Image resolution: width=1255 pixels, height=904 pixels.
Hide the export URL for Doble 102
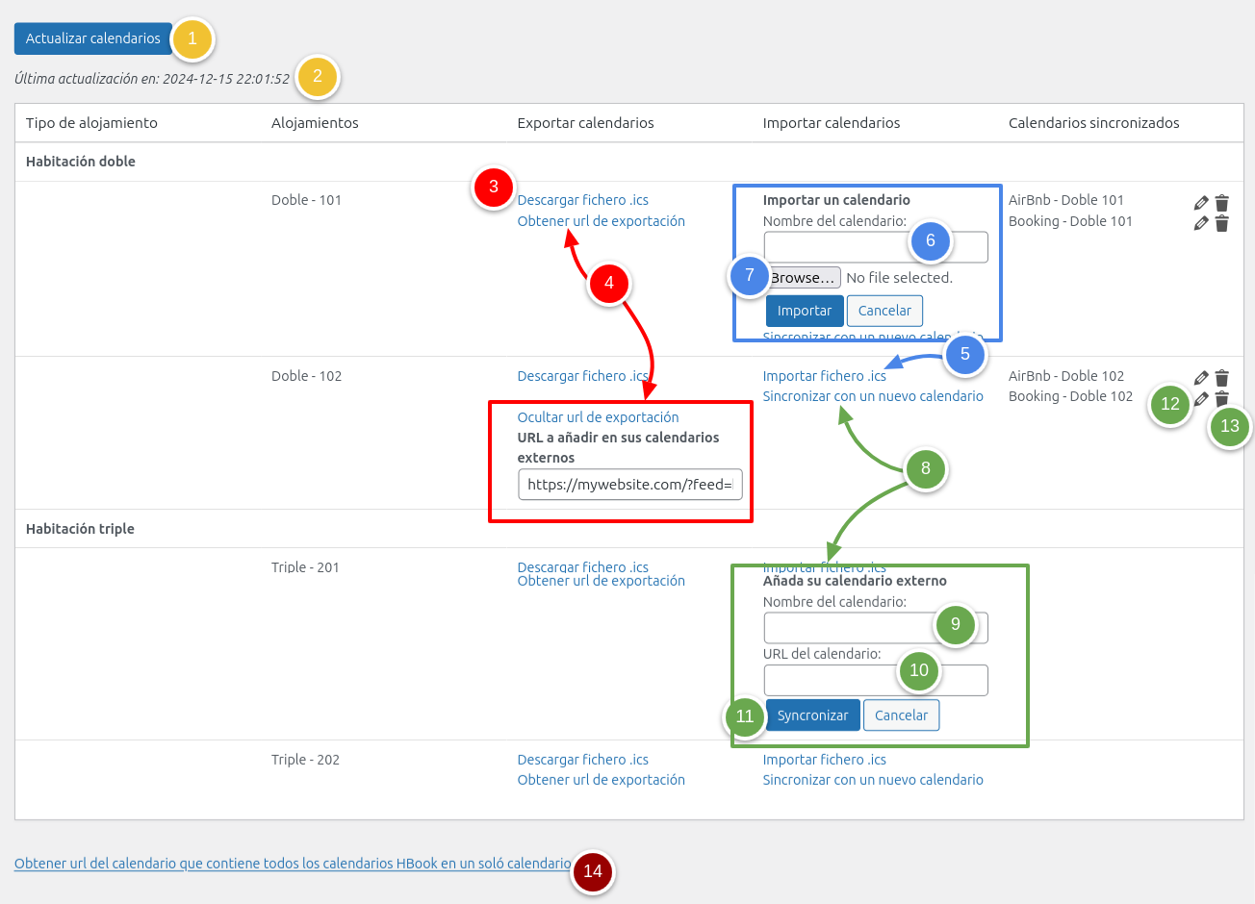click(598, 417)
